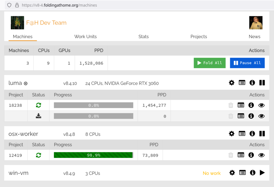Click project number 18238
This screenshot has width=274, height=187.
coord(15,105)
